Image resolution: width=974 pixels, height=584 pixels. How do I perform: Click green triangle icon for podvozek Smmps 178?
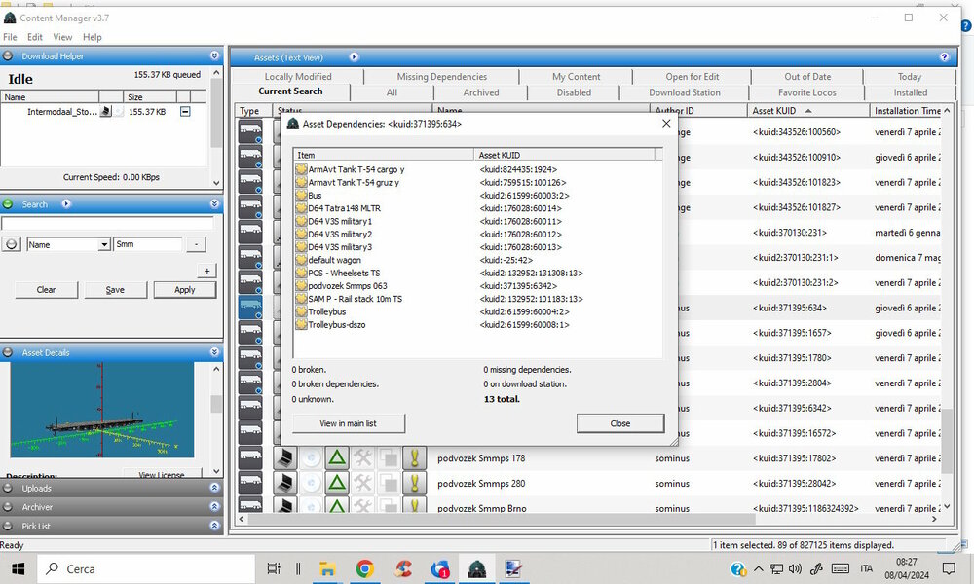click(x=337, y=458)
